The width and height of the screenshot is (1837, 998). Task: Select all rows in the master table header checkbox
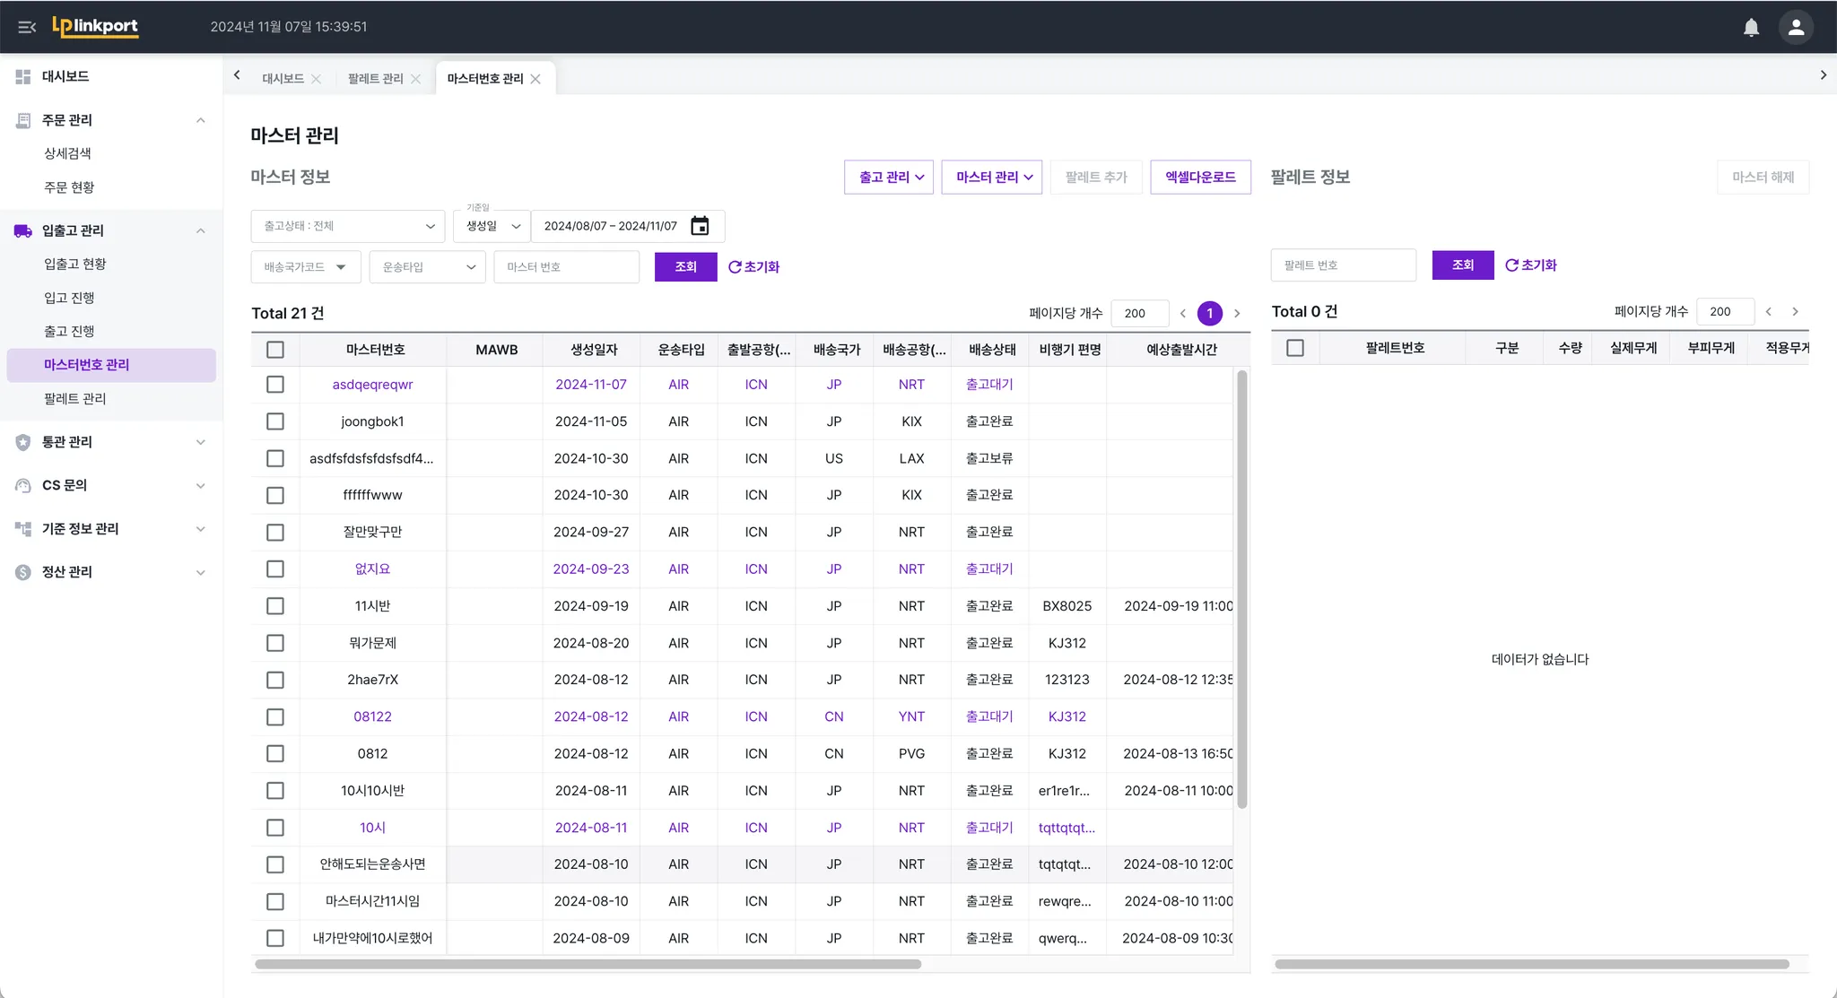pyautogui.click(x=275, y=350)
